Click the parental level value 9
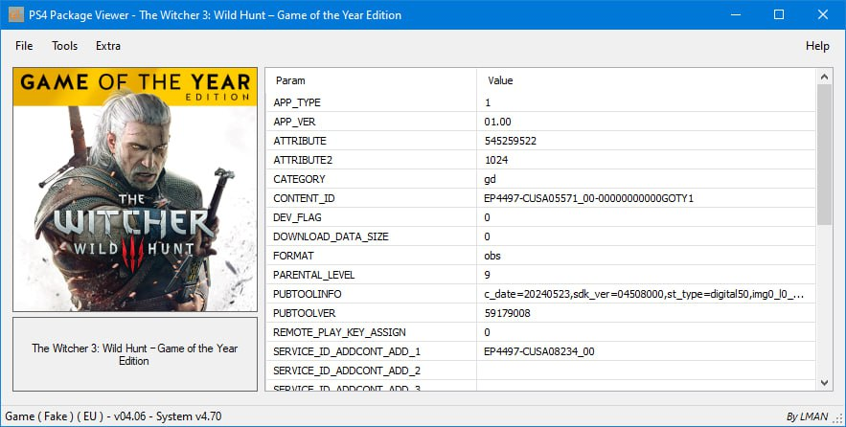Screen dimensions: 846x427 (488, 275)
